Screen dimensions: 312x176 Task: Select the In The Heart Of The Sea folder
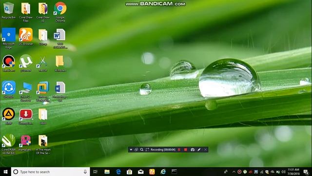(x=43, y=145)
